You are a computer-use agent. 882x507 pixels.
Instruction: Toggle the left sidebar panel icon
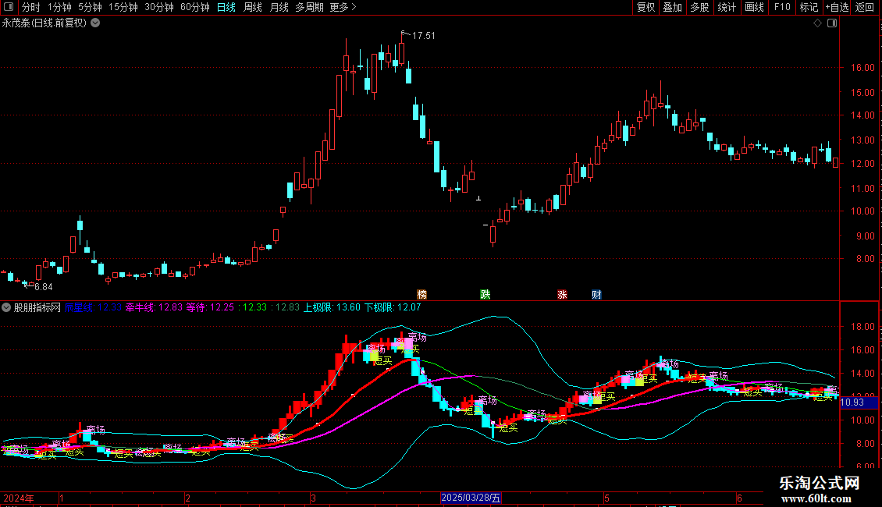click(x=9, y=7)
